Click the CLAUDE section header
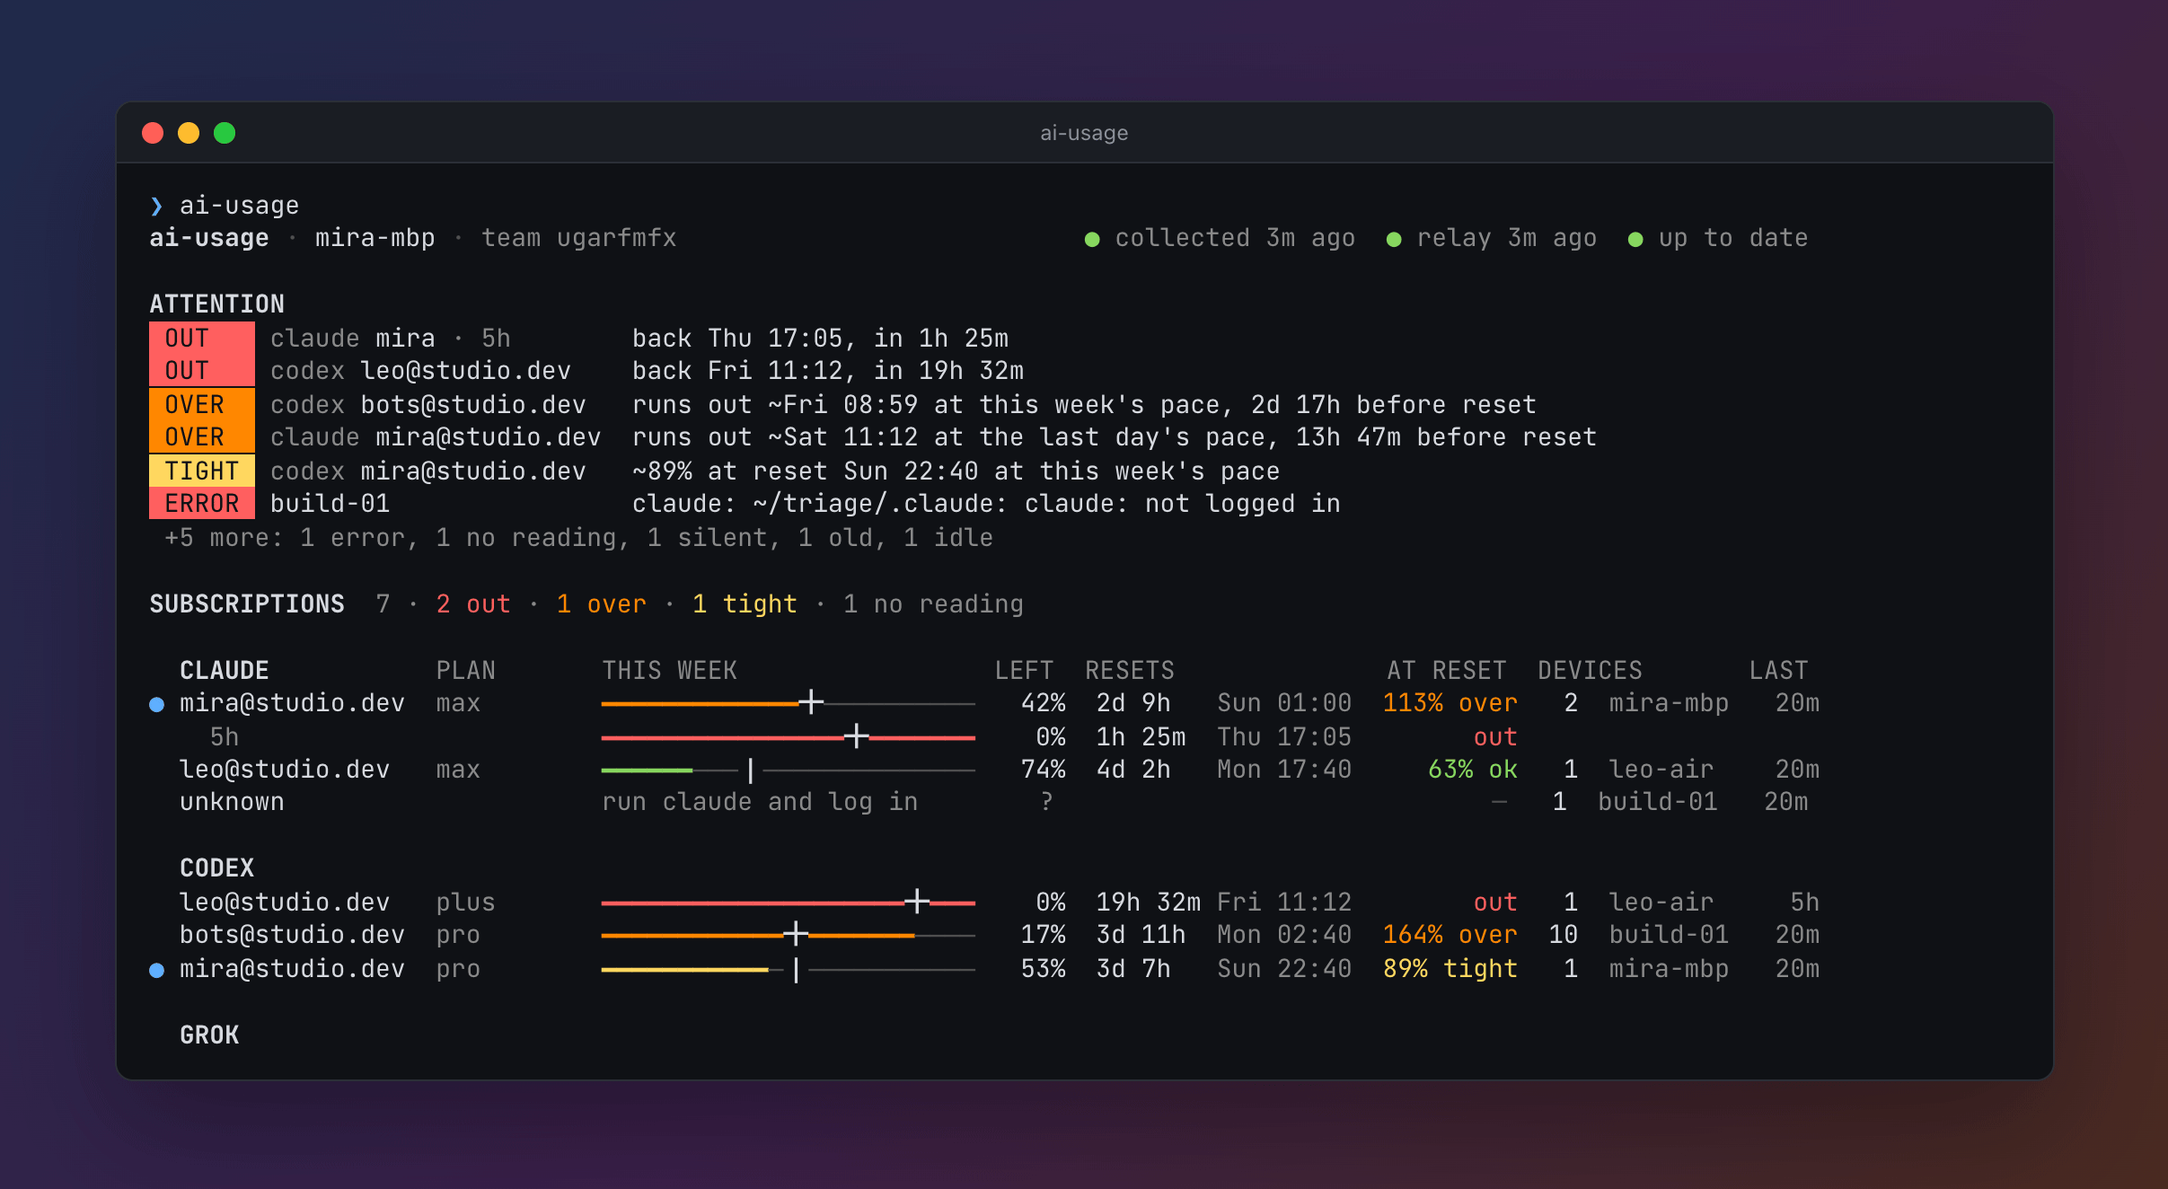Viewport: 2168px width, 1189px height. 225,671
